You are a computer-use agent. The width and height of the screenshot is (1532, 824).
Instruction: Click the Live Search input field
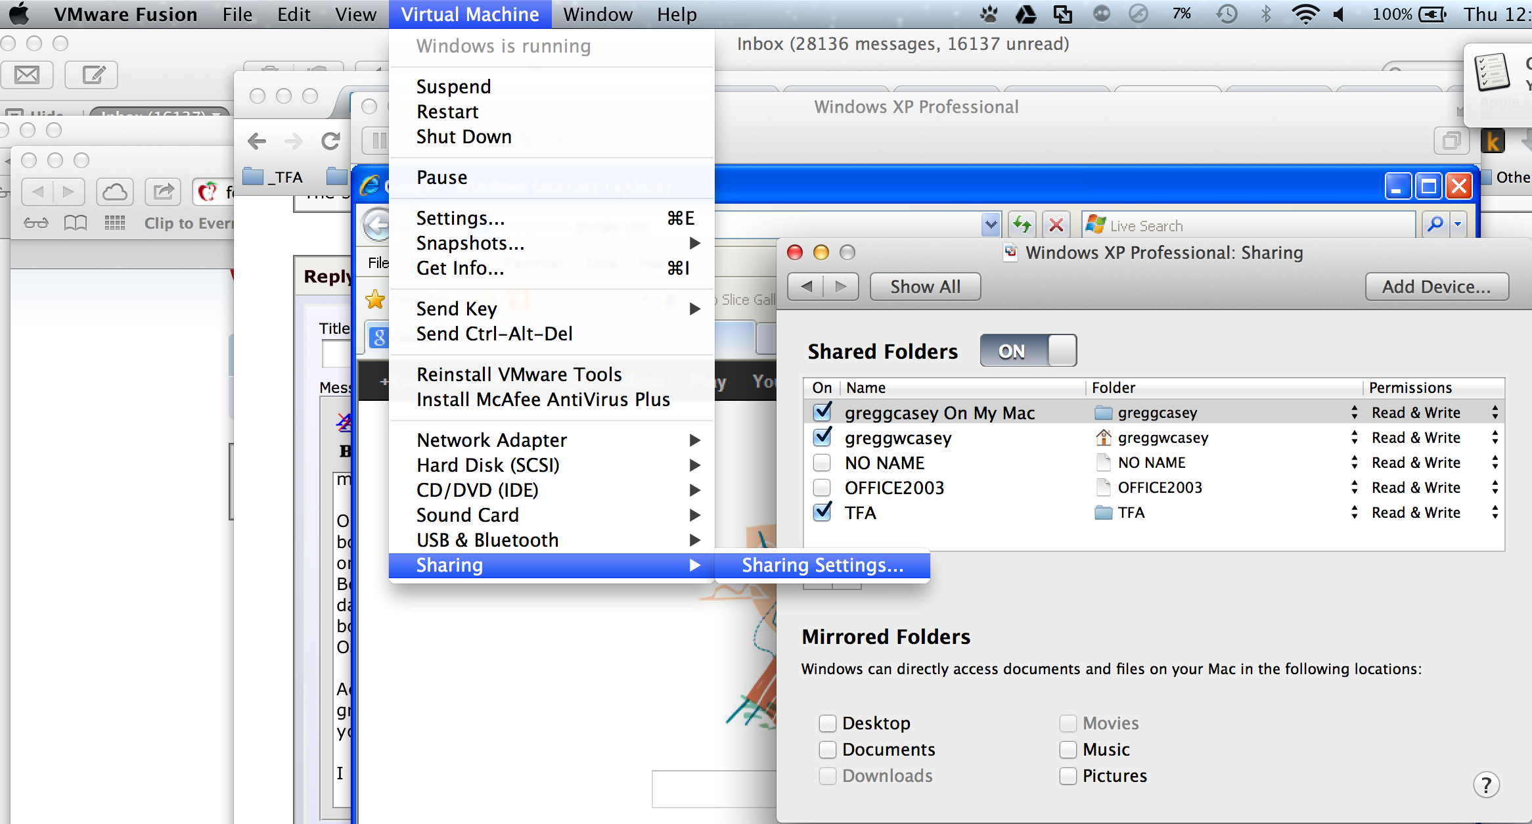pos(1248,225)
